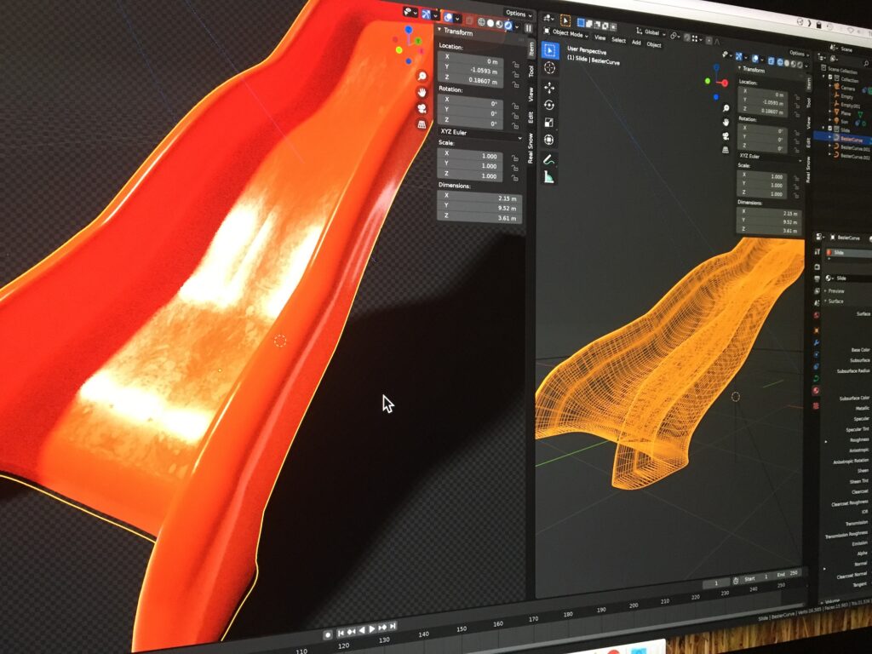Select the Annotate tool
The height and width of the screenshot is (654, 872).
549,160
